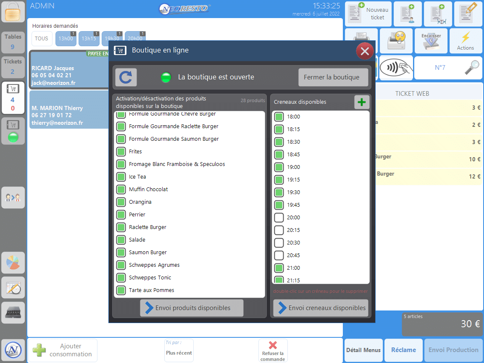
Task: Toggle availability of Ice Tea
Action: (121, 176)
